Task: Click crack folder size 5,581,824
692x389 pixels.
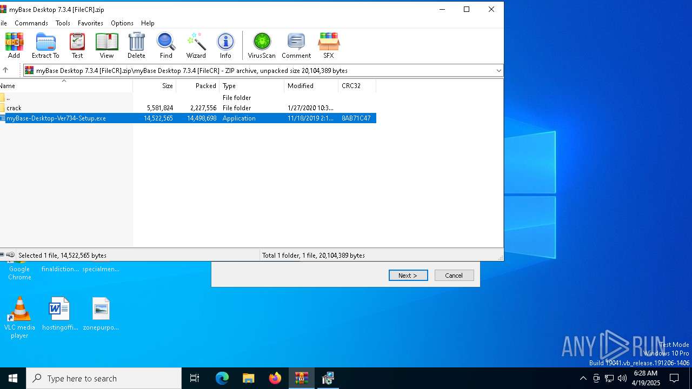Action: click(x=160, y=108)
